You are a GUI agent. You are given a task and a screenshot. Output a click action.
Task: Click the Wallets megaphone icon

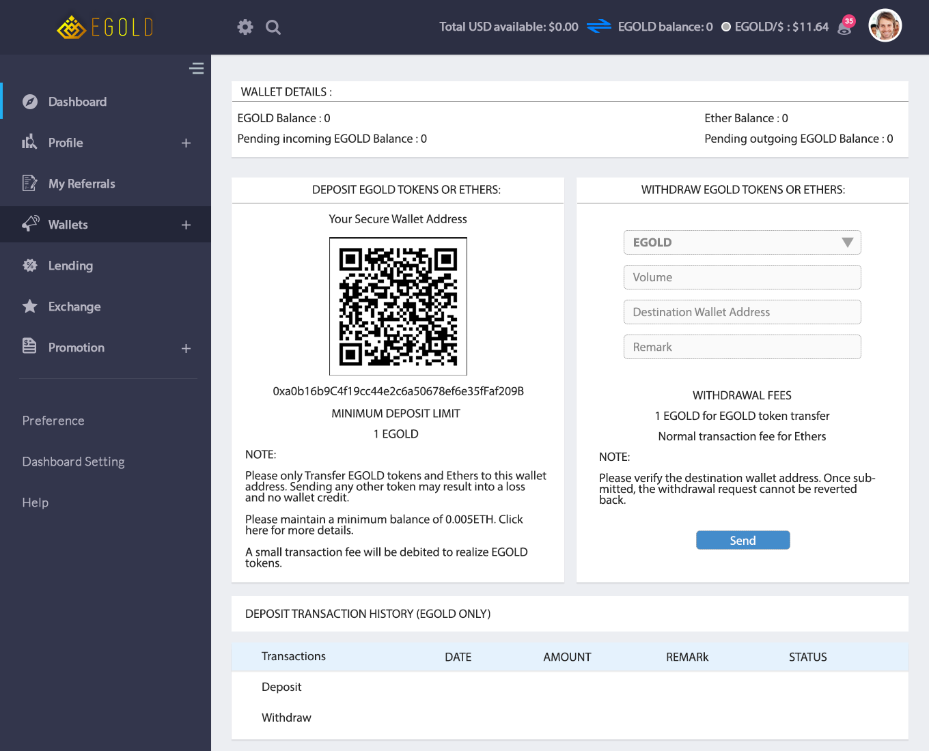[30, 223]
